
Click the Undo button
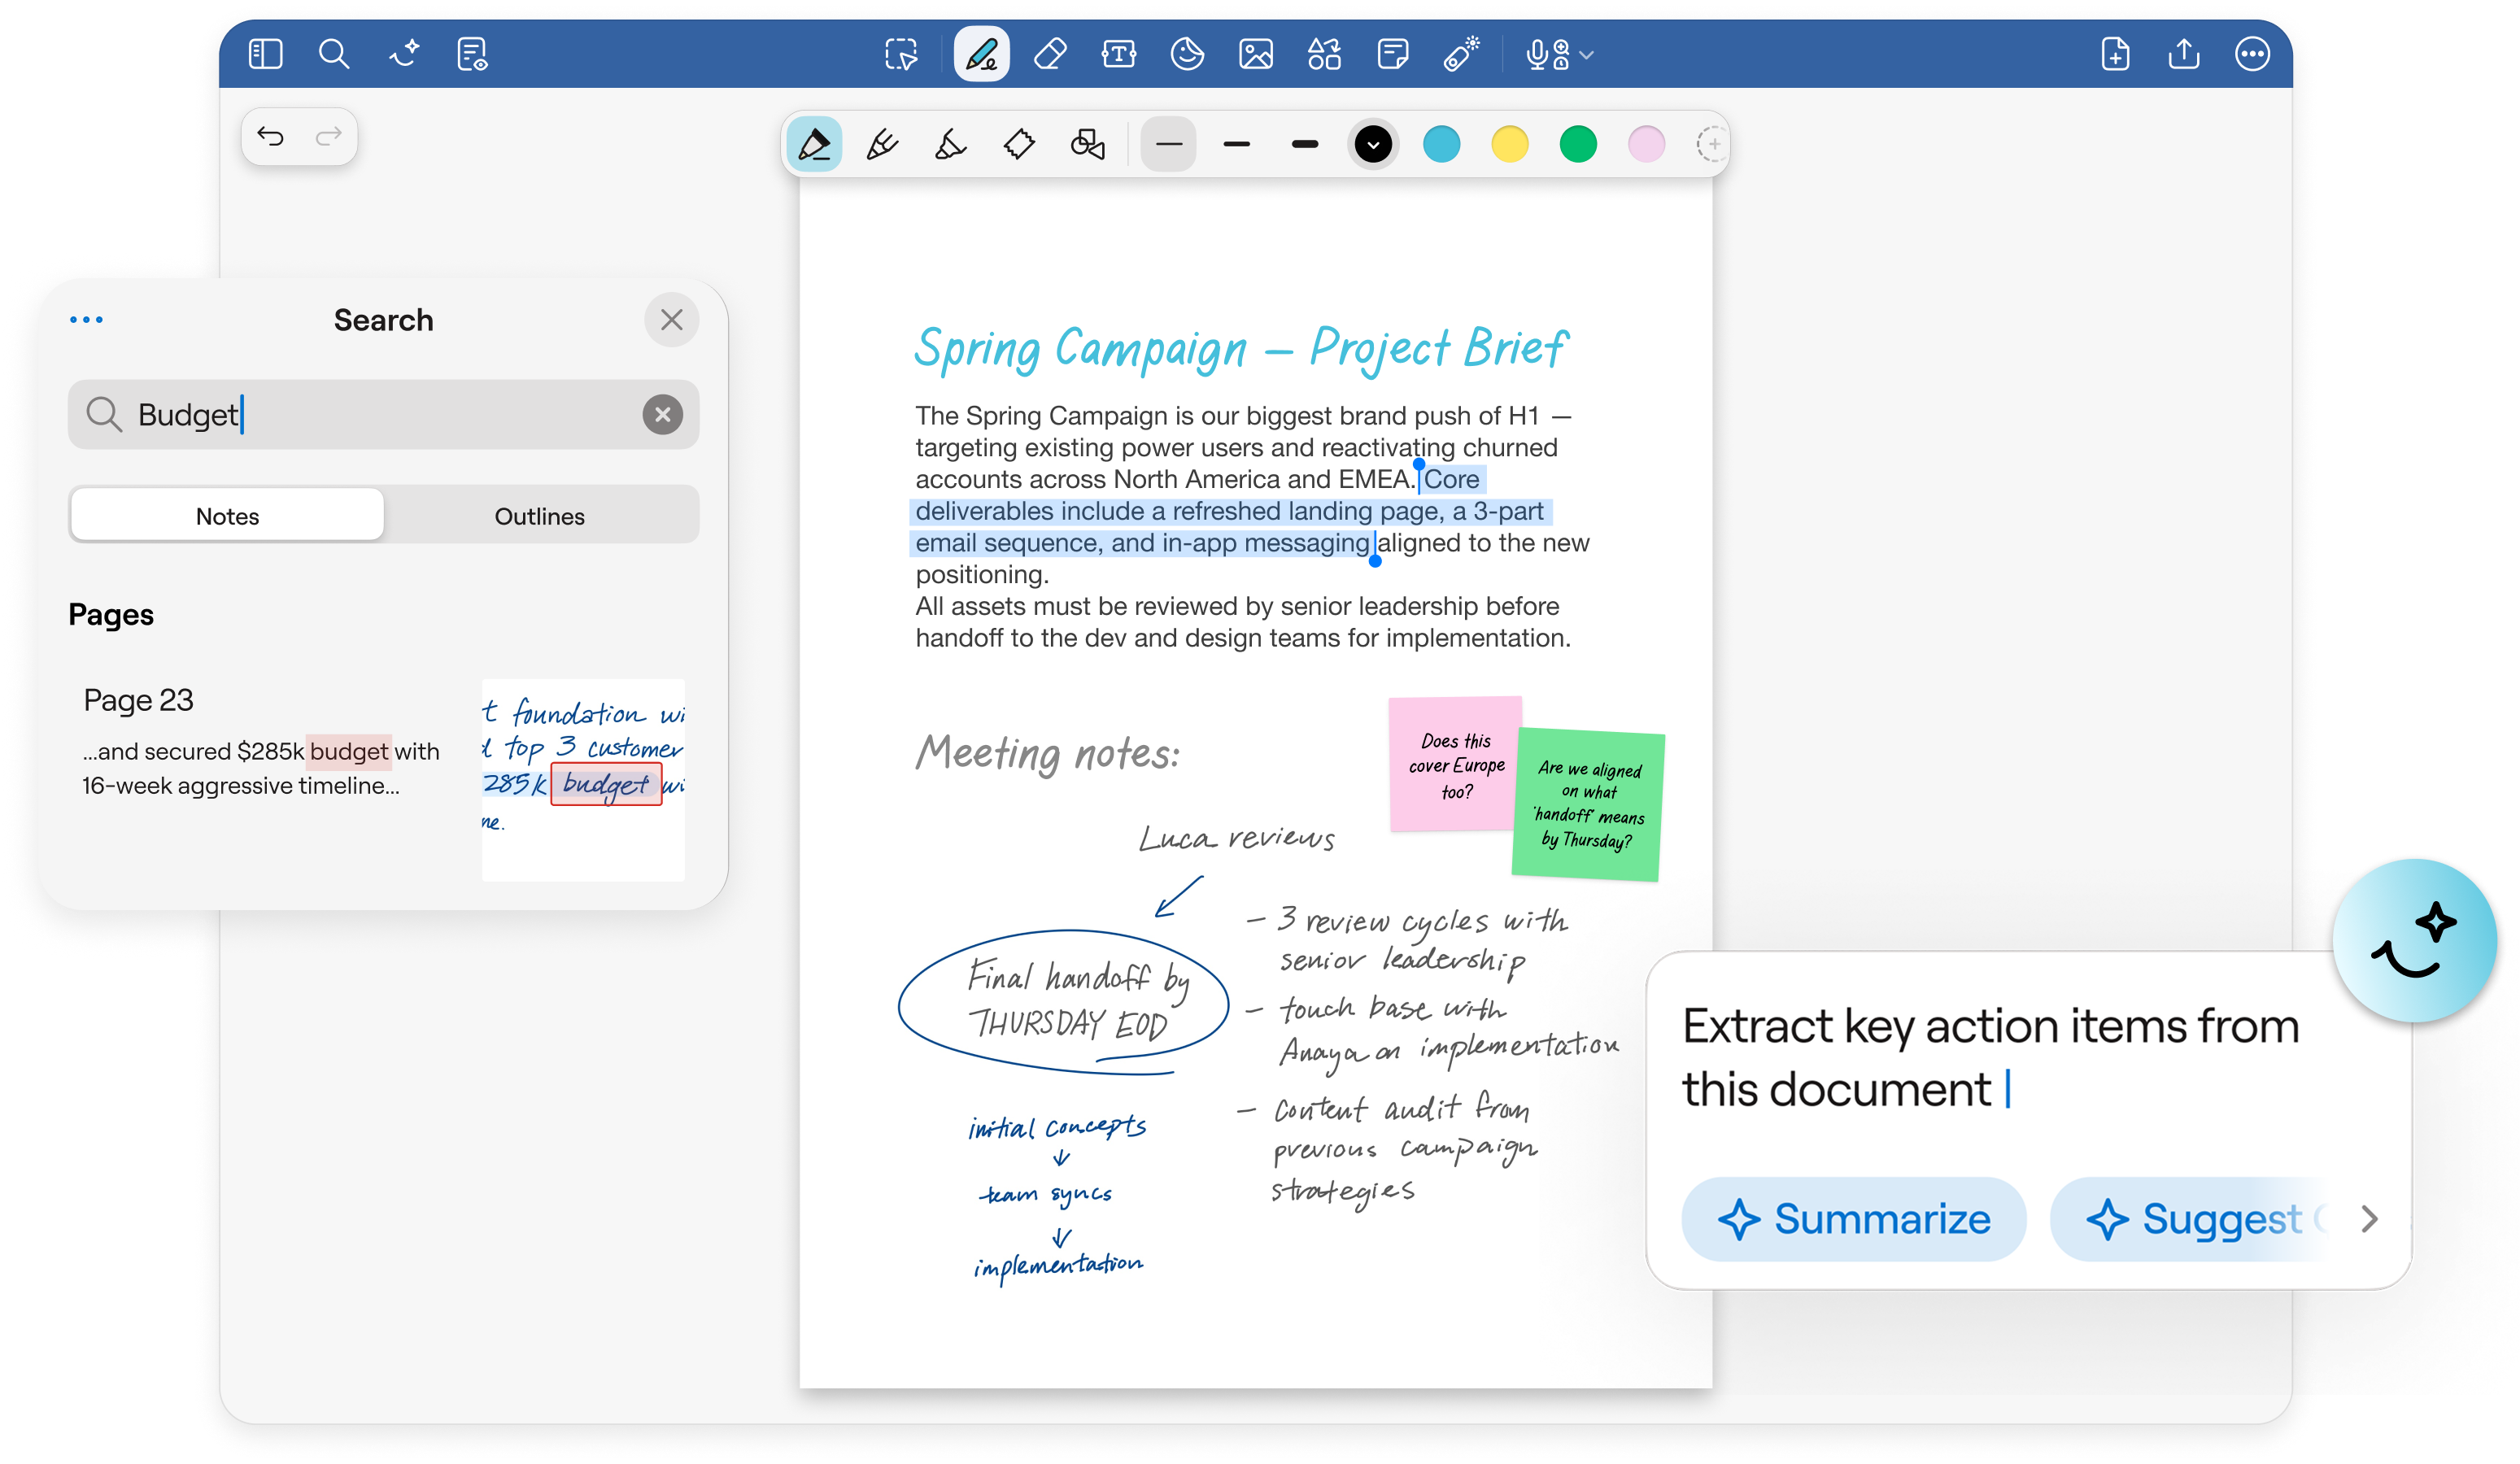coord(271,136)
